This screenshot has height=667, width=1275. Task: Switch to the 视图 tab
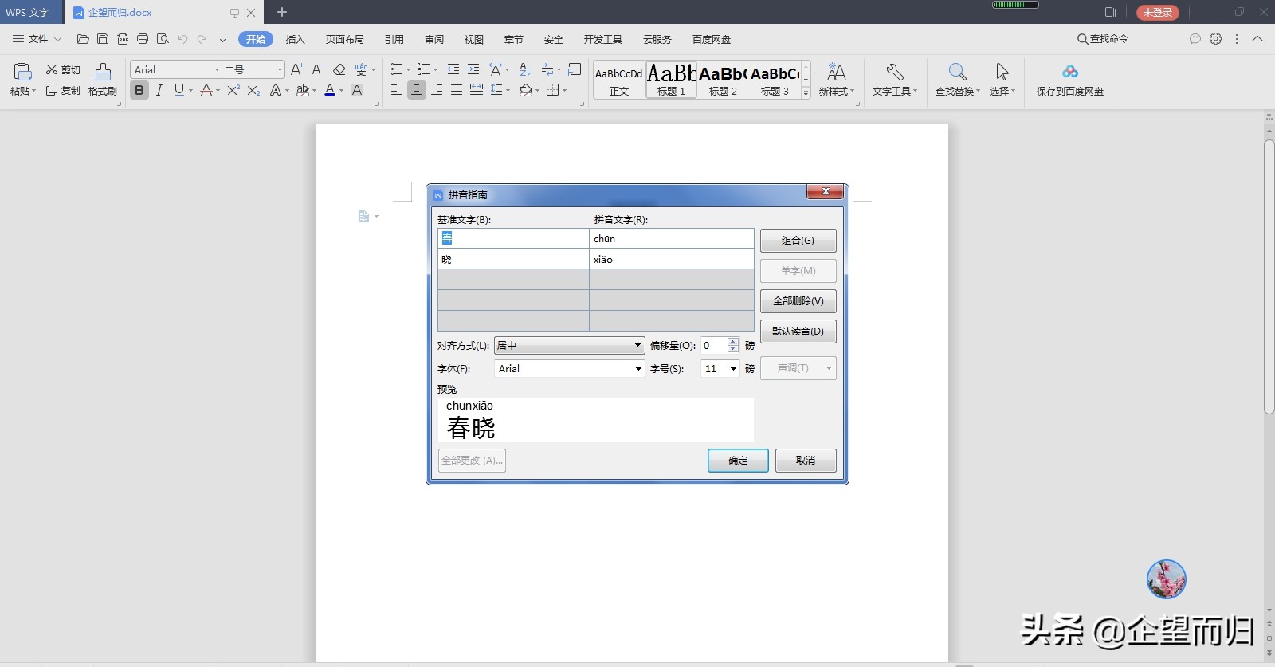coord(473,39)
